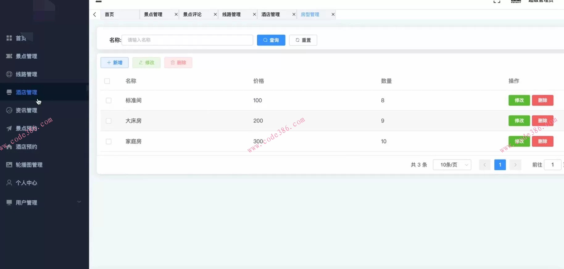Switch to the 酒店管理 tab

coord(271,14)
